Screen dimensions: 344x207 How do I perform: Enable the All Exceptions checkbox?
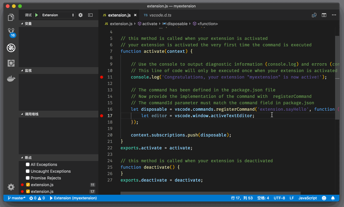[28, 165]
